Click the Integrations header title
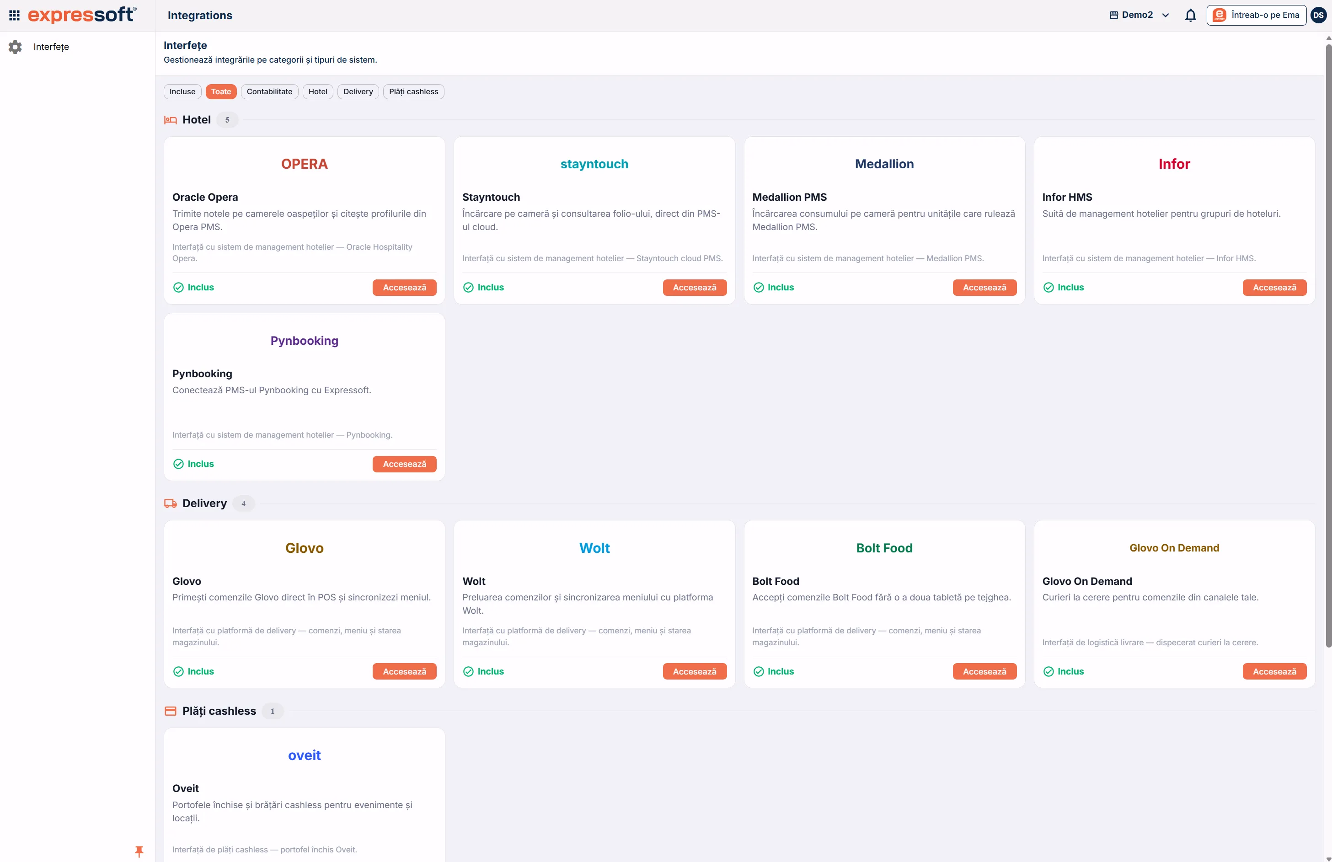The image size is (1332, 862). pyautogui.click(x=200, y=15)
